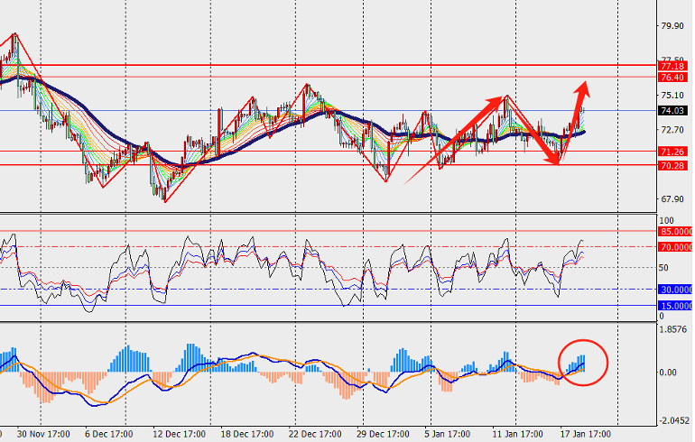695x442 pixels.
Task: Click the 11 Jan 17:00 date label
Action: pyautogui.click(x=517, y=434)
